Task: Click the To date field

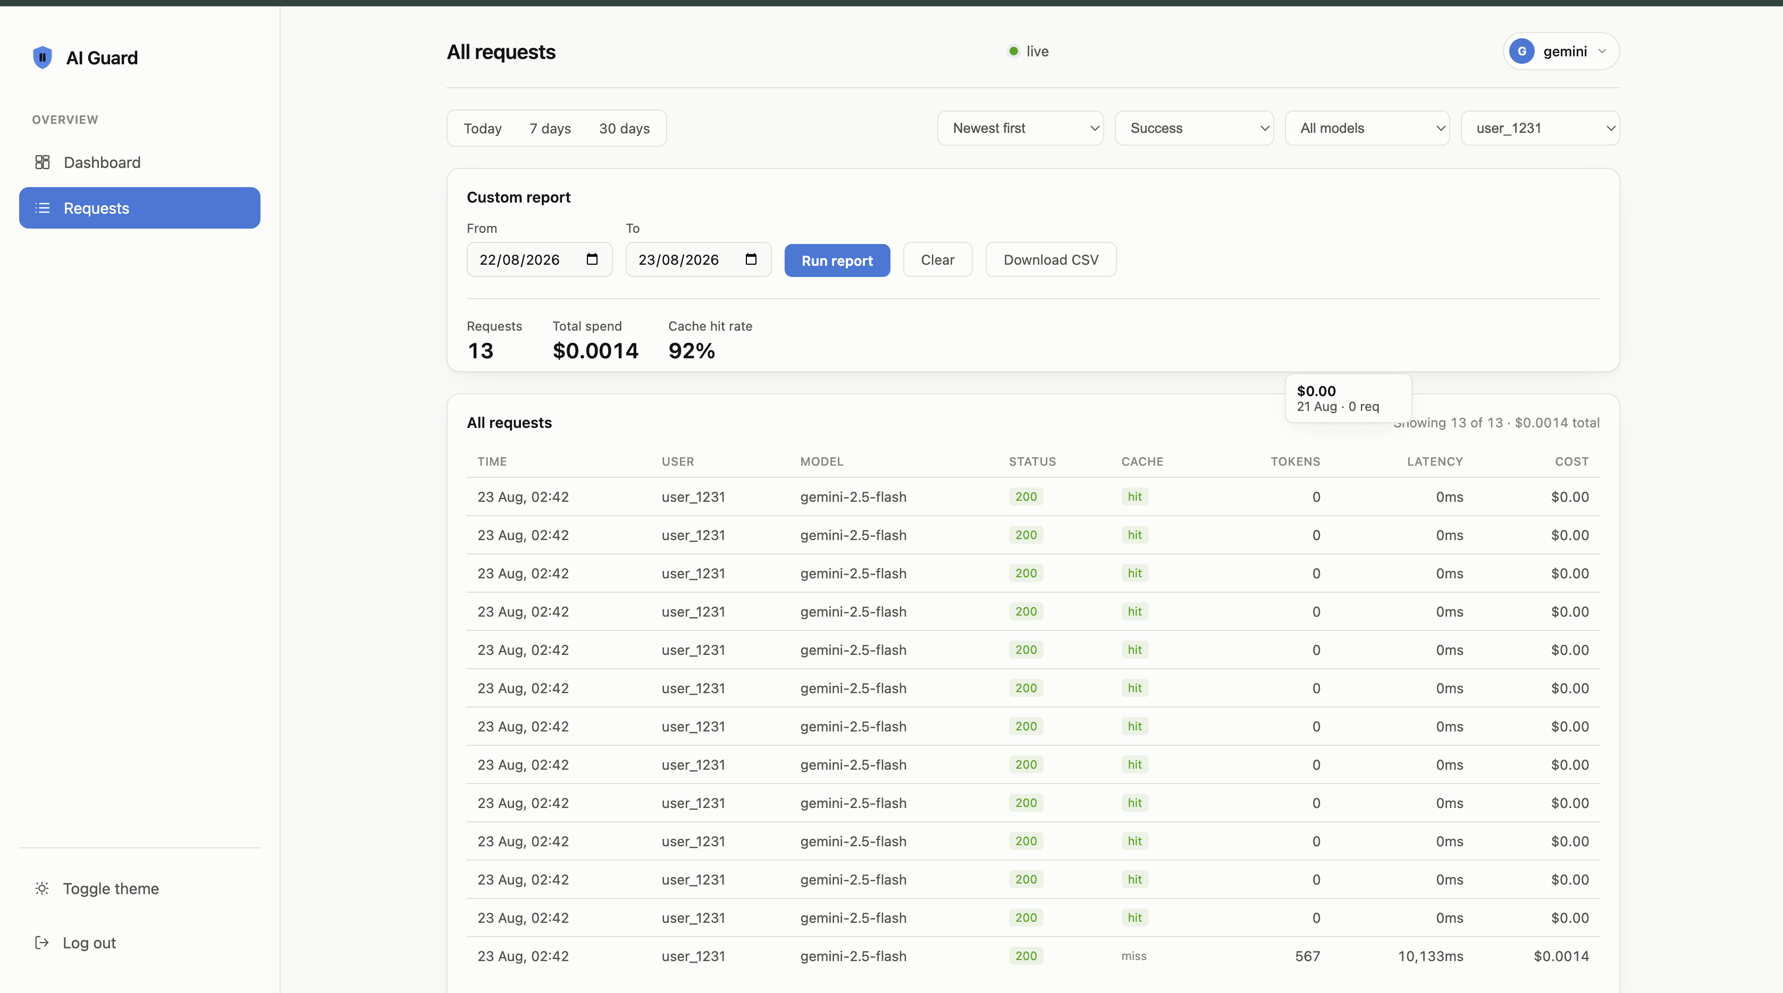Action: tap(699, 259)
